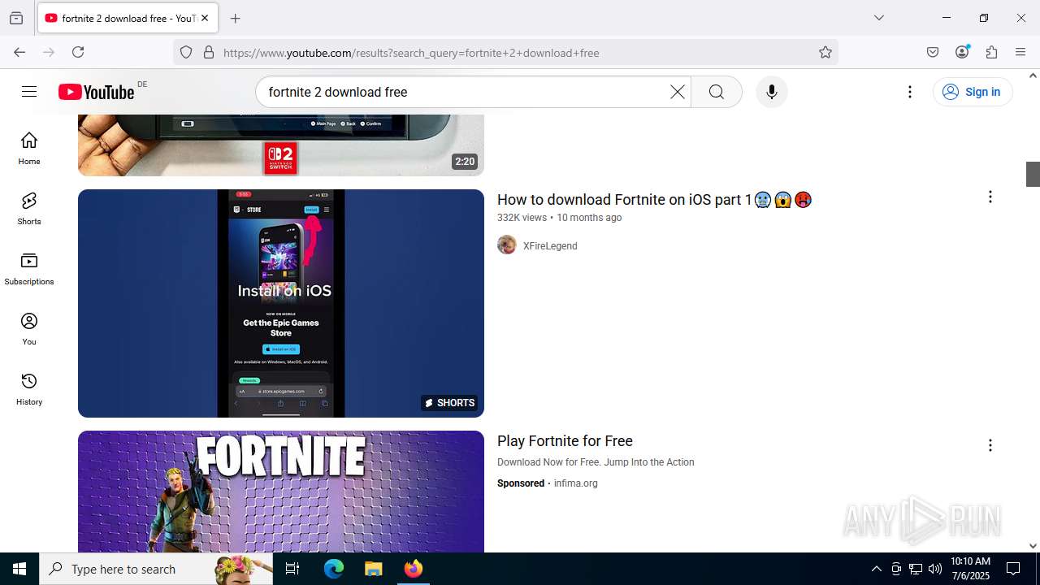Open You section in sidebar
Image resolution: width=1040 pixels, height=585 pixels.
click(29, 329)
